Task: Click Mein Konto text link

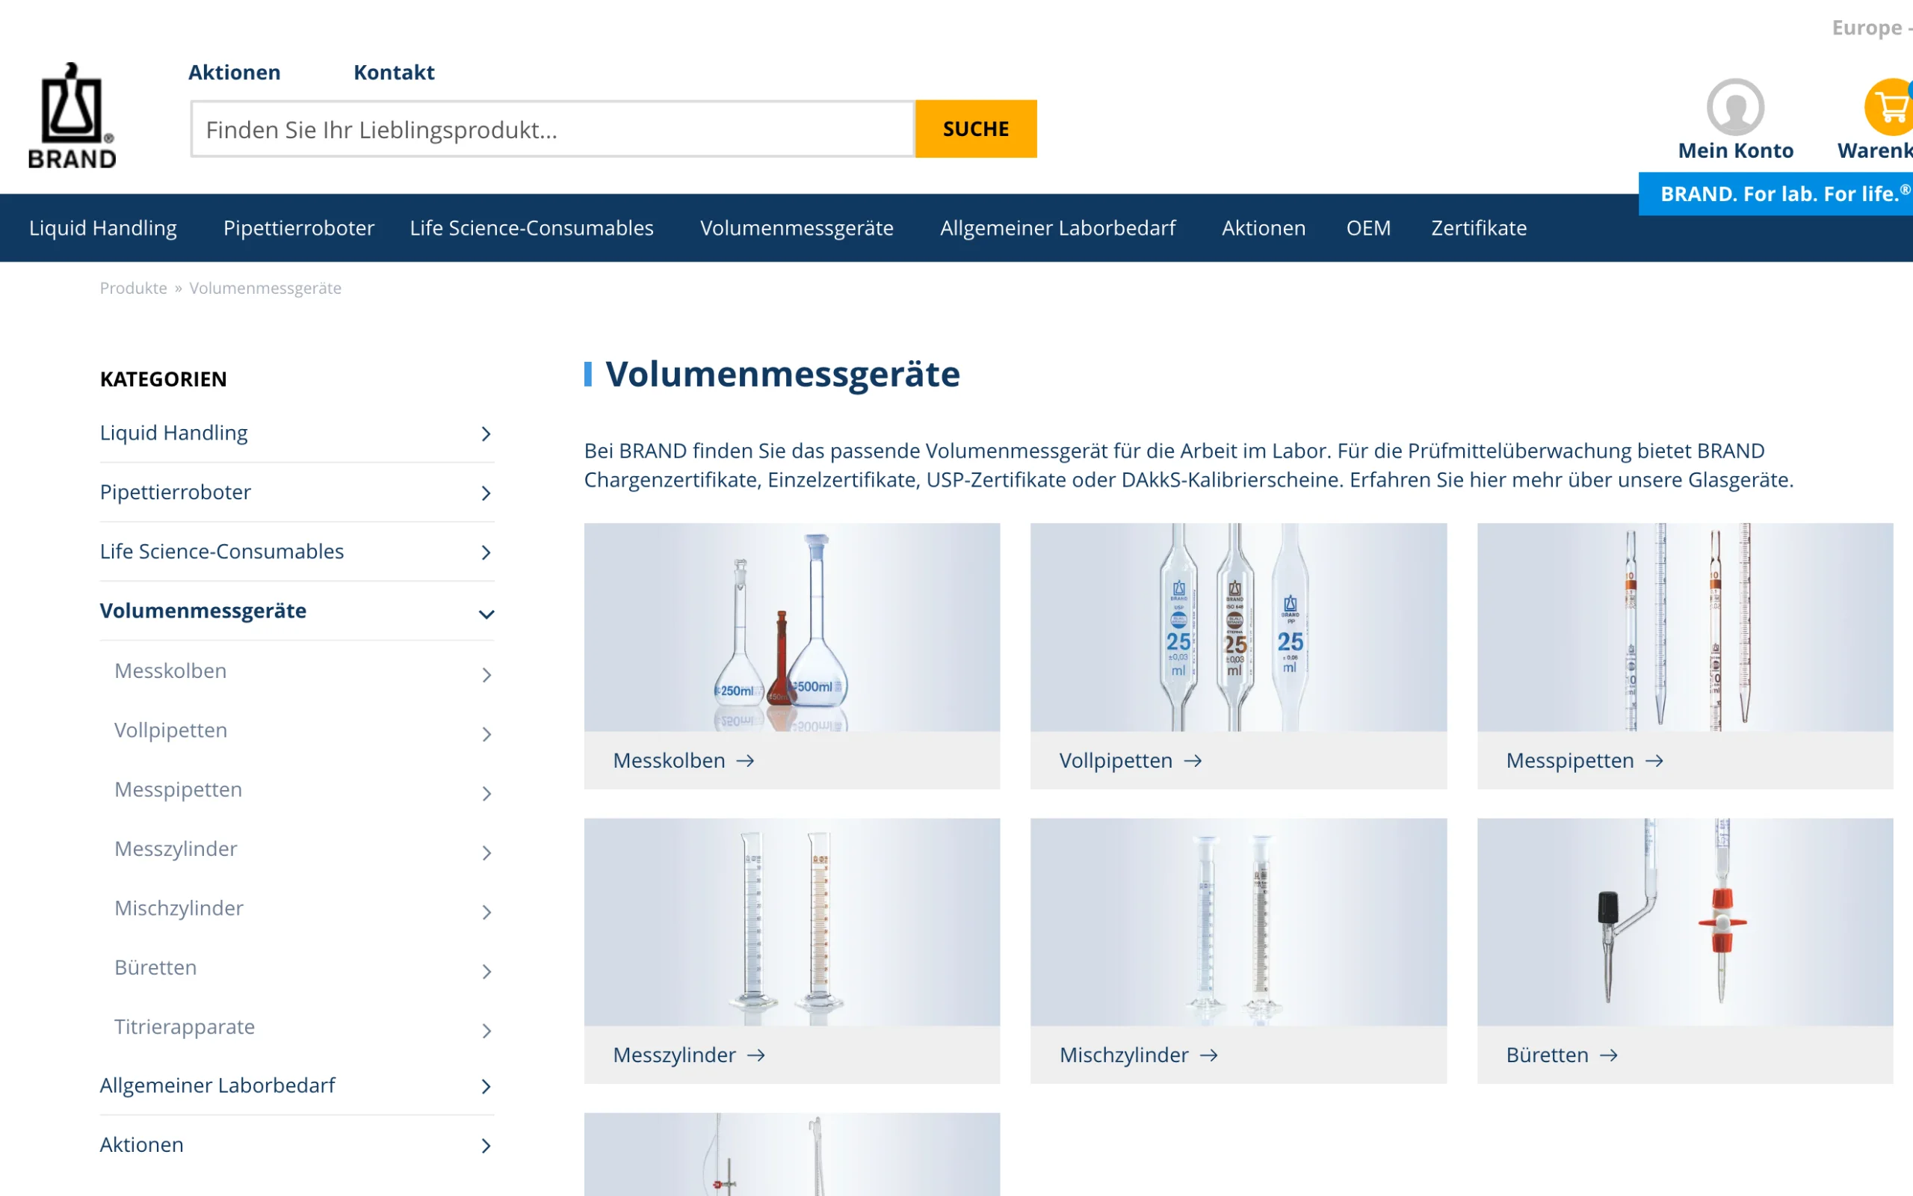Action: pos(1735,150)
